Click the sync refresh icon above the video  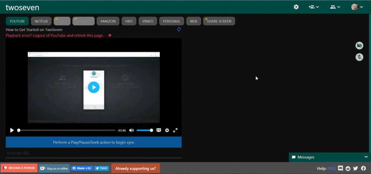(179, 30)
